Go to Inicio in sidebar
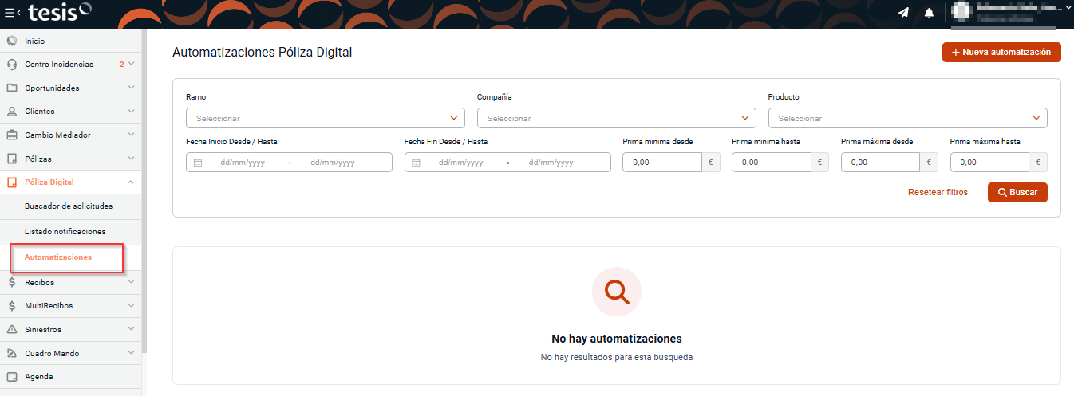This screenshot has width=1074, height=396. (71, 41)
